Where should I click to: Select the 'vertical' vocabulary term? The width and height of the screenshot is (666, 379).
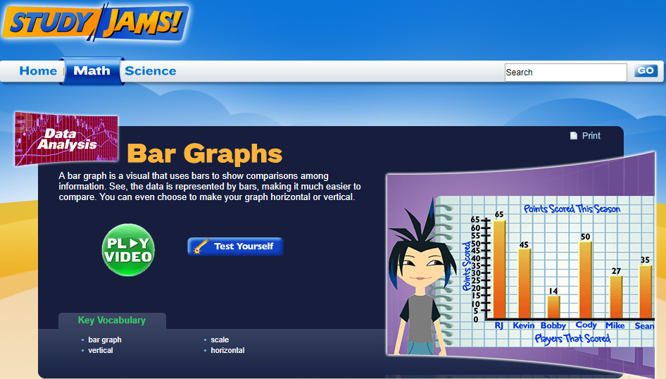click(100, 351)
